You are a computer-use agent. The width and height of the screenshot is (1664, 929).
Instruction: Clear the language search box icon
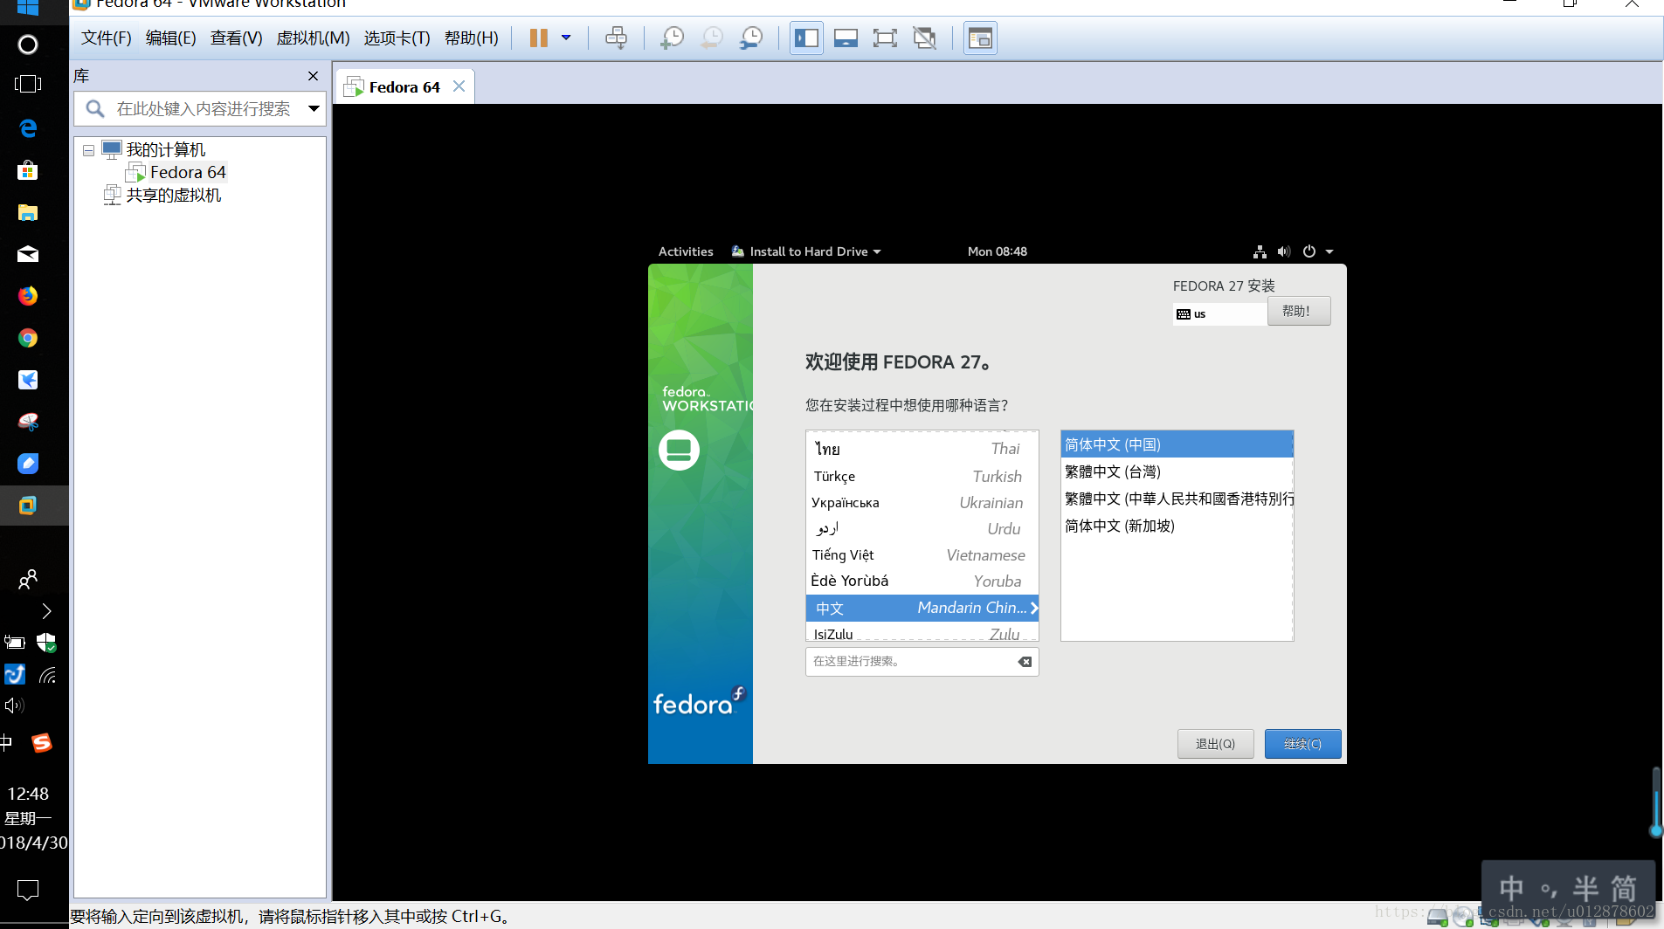point(1025,661)
